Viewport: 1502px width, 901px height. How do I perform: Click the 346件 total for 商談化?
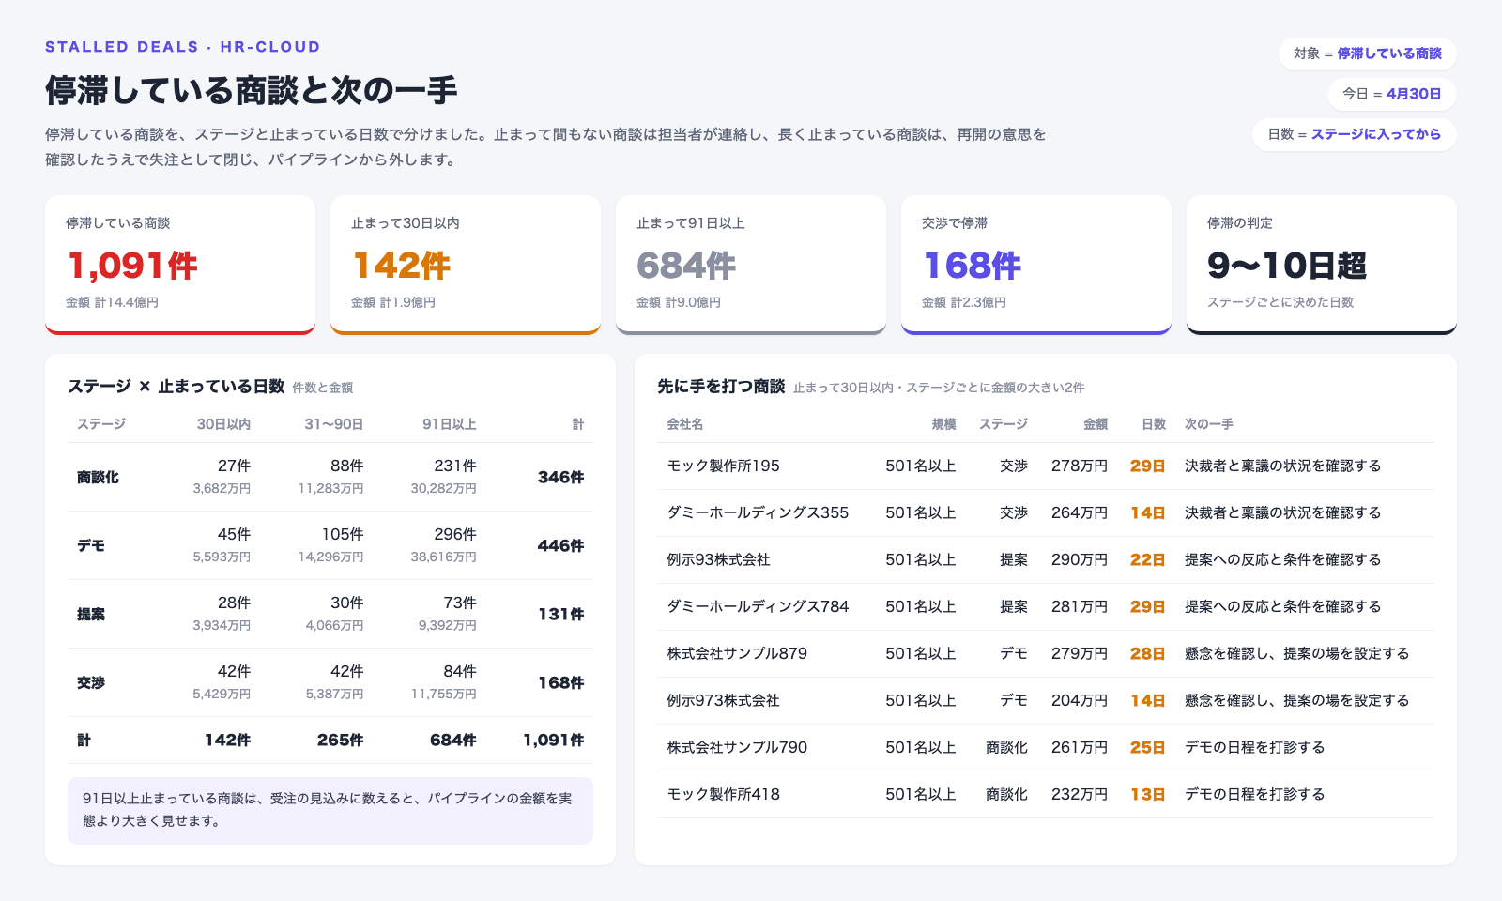pyautogui.click(x=560, y=477)
